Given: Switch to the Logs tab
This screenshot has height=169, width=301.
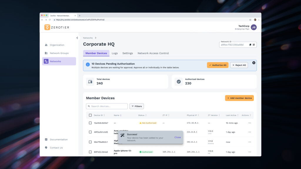Looking at the screenshot, I should [115, 53].
